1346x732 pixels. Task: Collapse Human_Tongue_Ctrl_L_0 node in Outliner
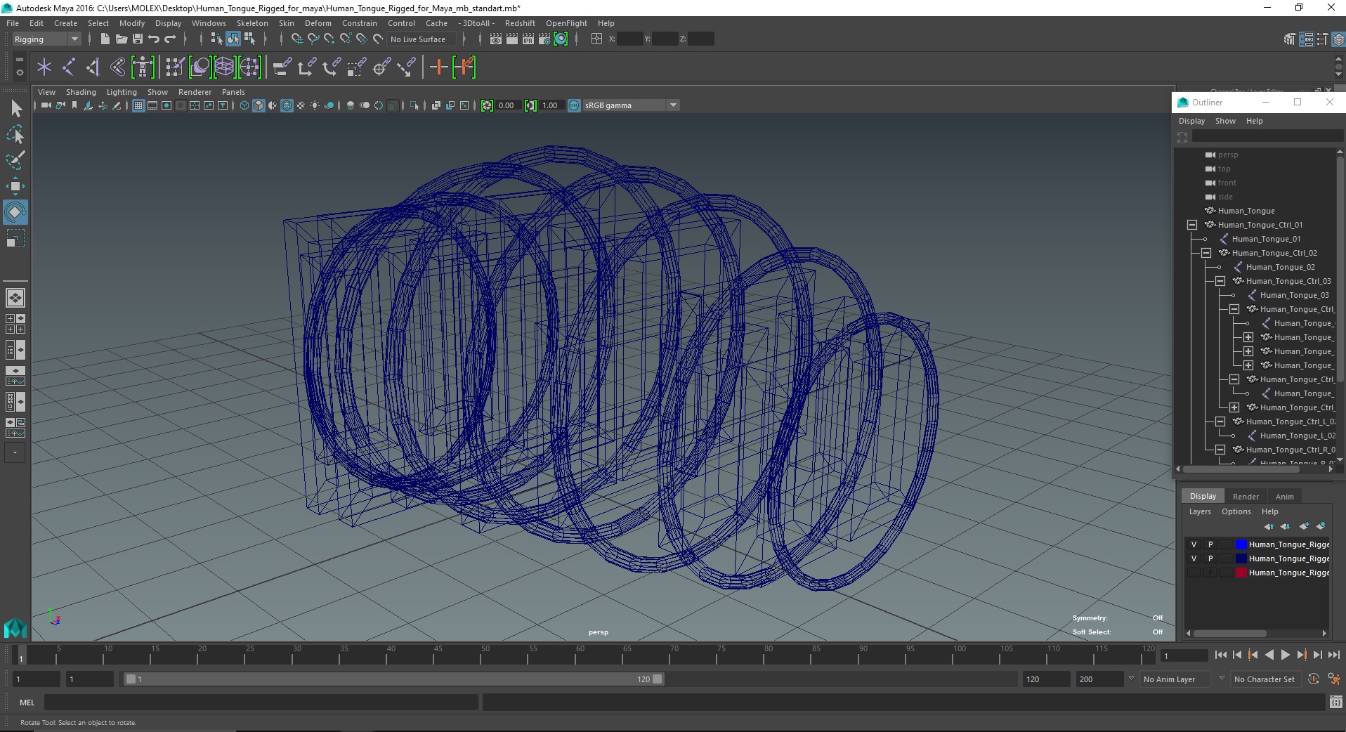pyautogui.click(x=1220, y=421)
